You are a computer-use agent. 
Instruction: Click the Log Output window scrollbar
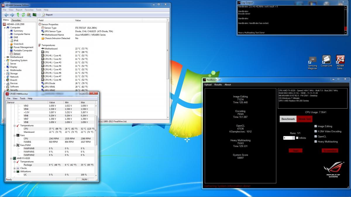coord(346,20)
